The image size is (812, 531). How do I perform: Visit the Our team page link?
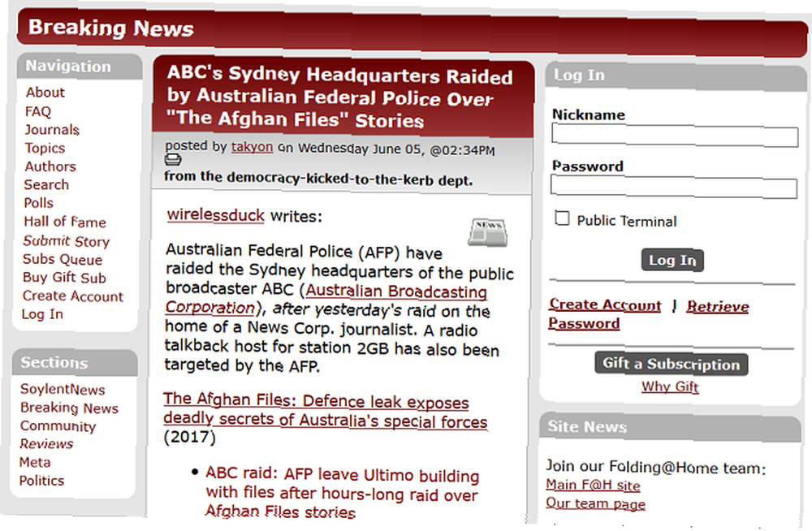595,503
